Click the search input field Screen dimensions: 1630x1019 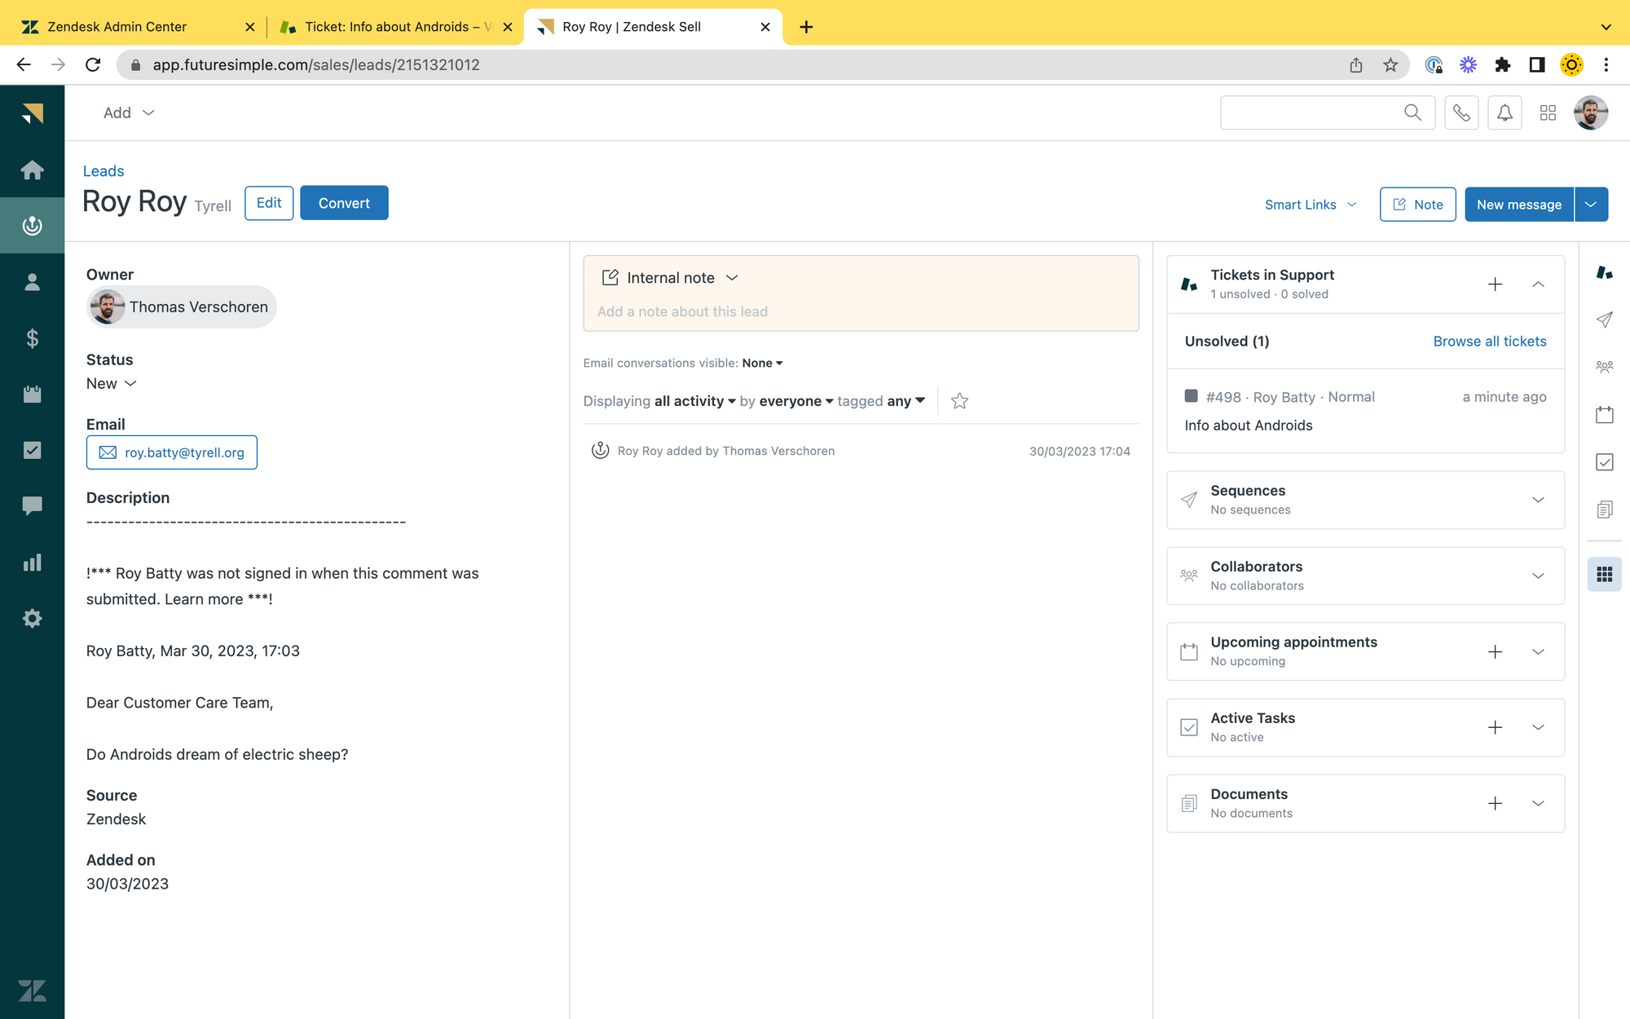1311,113
